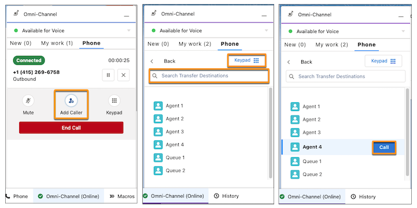Click the search magnifier icon in the middle panel
Image resolution: width=417 pixels, height=208 pixels.
(x=155, y=76)
